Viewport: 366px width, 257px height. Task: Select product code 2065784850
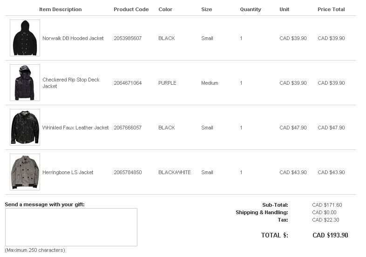(x=128, y=173)
